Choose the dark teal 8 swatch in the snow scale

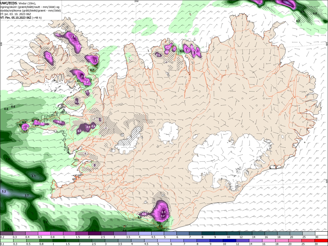tap(208, 233)
